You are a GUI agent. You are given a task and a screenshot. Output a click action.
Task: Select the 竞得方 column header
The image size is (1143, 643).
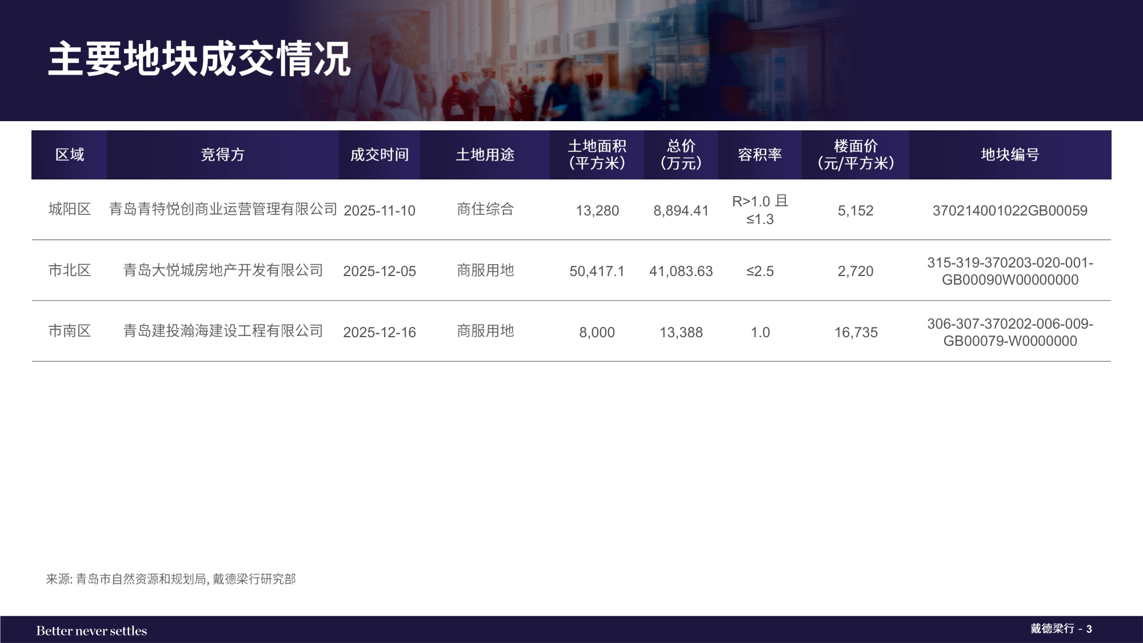click(x=222, y=155)
